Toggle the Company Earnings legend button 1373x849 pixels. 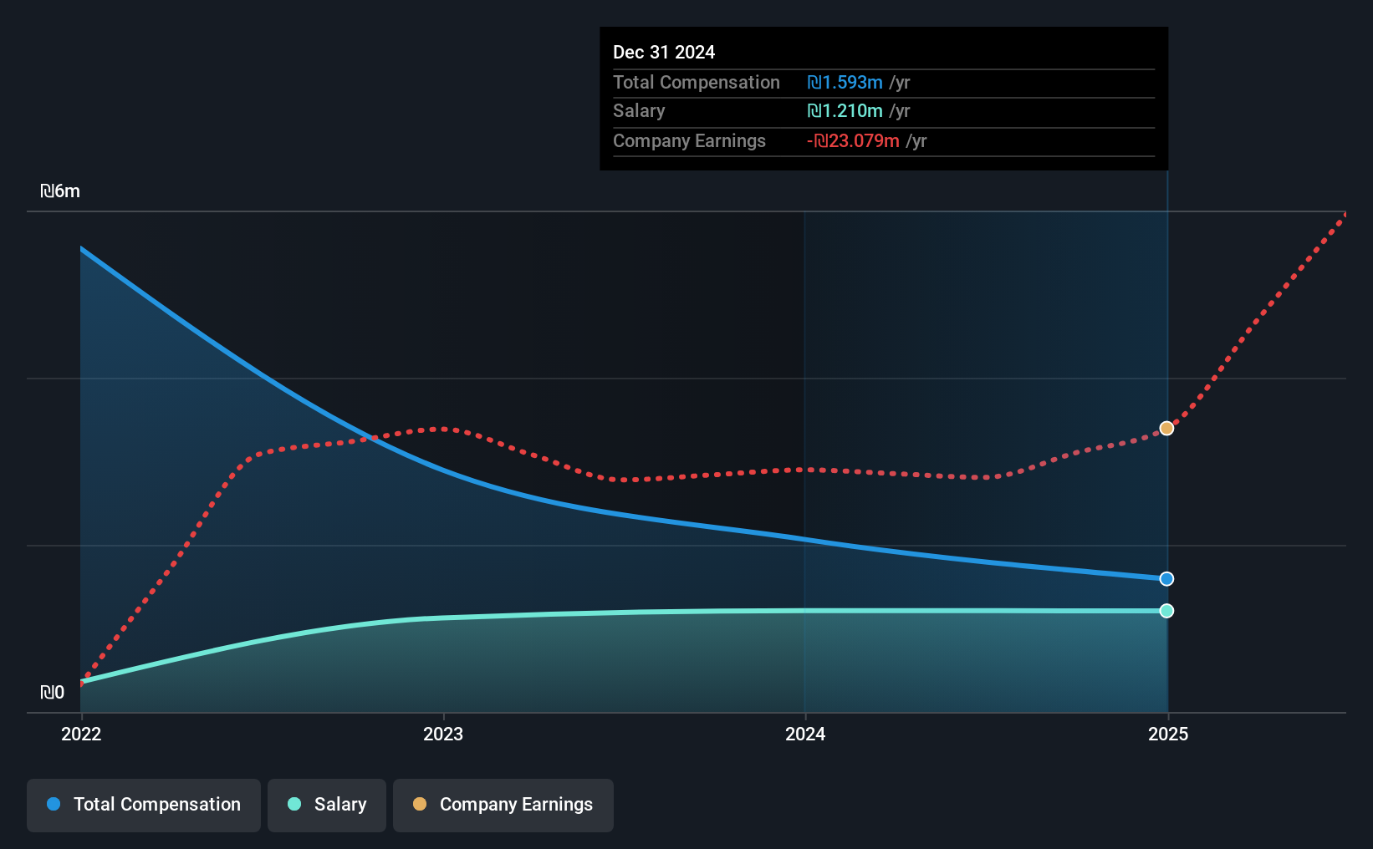tap(503, 805)
